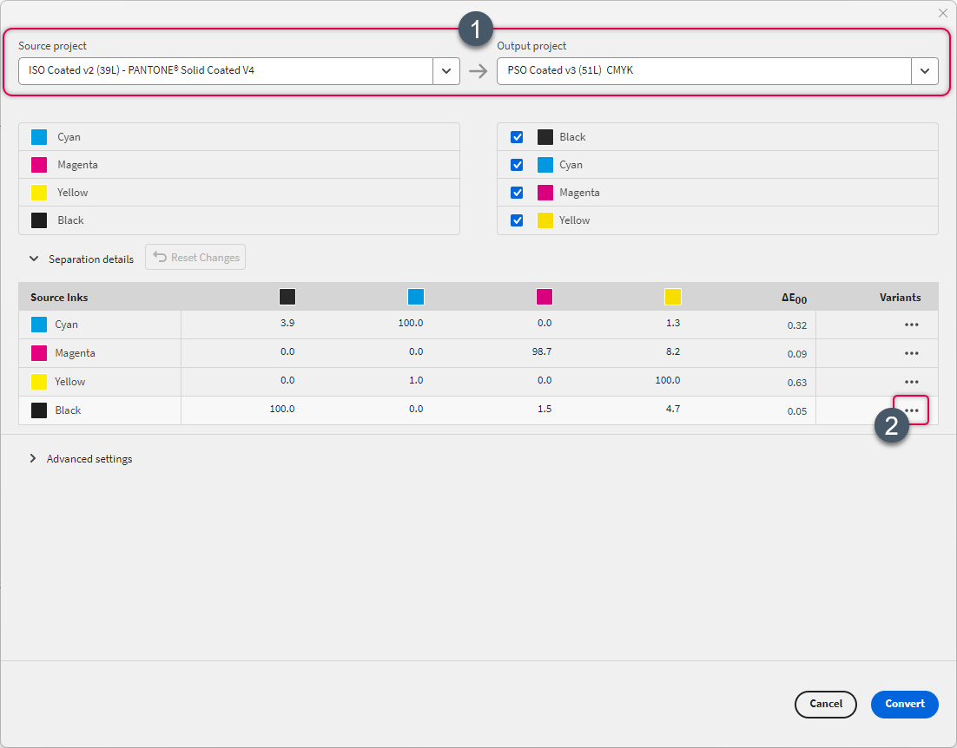Open Variants options for the Black ink row
This screenshot has height=748, width=957.
coord(910,410)
